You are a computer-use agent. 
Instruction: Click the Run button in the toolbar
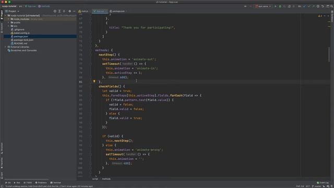[276, 6]
